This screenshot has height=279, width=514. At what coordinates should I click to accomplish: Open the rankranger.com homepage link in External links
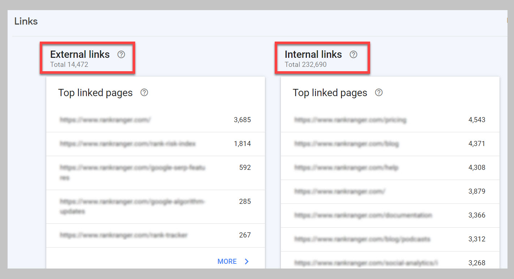105,120
